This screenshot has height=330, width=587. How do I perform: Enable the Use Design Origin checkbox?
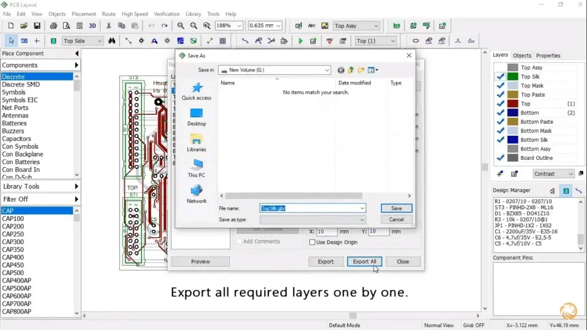(x=313, y=242)
